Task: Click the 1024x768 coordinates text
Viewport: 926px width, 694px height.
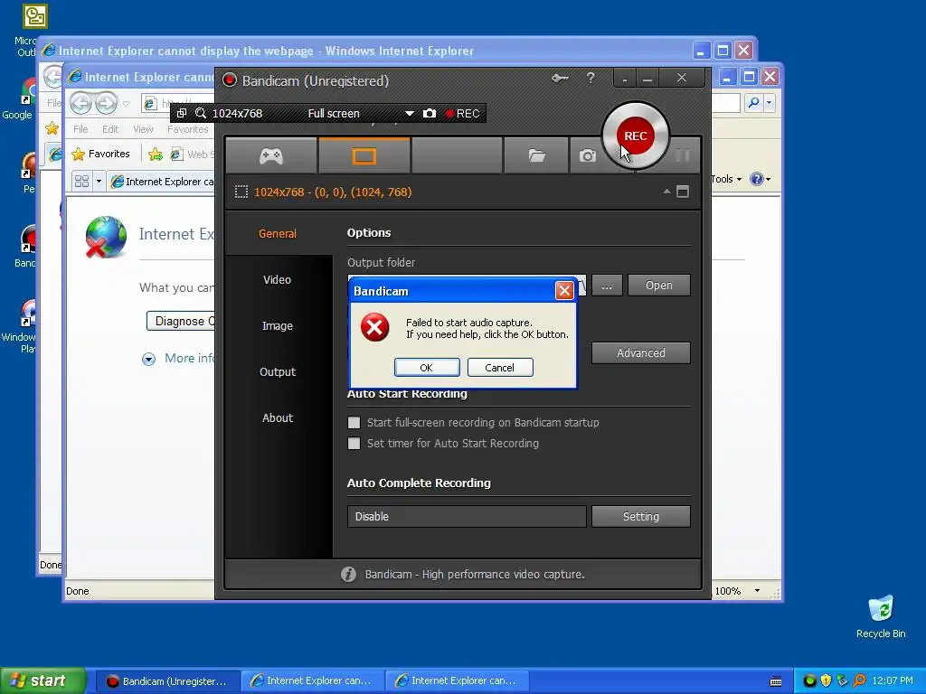Action: coord(333,192)
